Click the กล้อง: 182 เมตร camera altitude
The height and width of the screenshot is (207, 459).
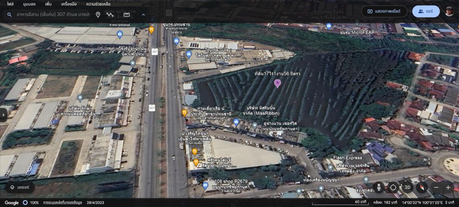point(386,202)
